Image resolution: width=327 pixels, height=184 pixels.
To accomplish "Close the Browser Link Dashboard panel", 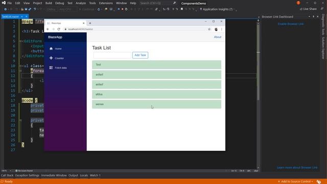I will point(318,16).
